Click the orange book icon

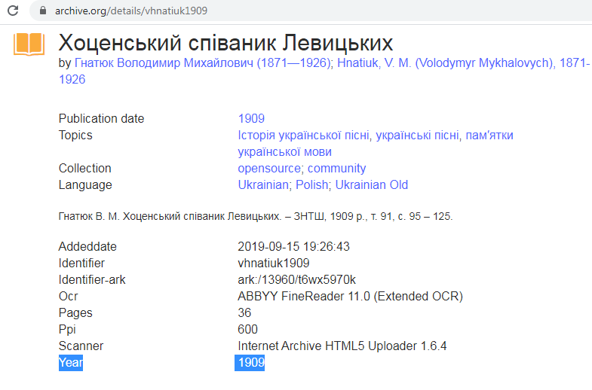(x=29, y=44)
